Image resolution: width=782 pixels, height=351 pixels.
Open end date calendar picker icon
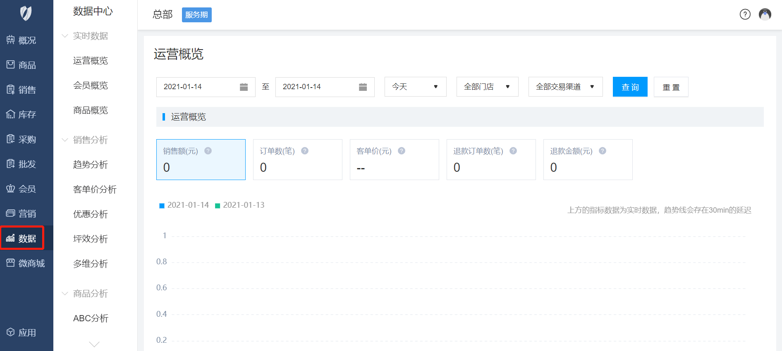[x=363, y=87]
